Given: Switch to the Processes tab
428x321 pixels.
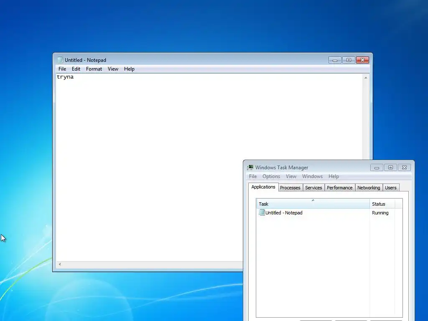Looking at the screenshot, I should pyautogui.click(x=290, y=188).
